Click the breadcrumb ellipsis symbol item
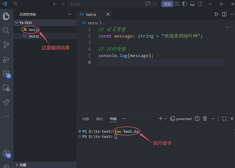The height and width of the screenshot is (168, 235). click(x=104, y=23)
